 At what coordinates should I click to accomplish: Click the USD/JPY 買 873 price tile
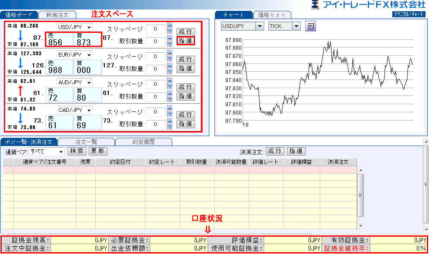pyautogui.click(x=88, y=39)
